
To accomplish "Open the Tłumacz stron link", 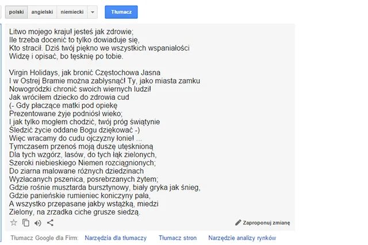I will pos(178,238).
